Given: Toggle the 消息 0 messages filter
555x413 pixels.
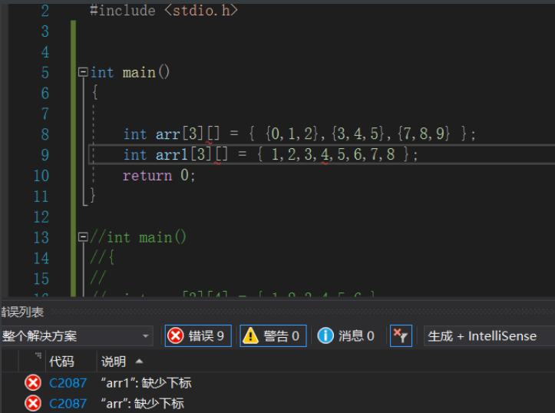Looking at the screenshot, I should tap(345, 335).
